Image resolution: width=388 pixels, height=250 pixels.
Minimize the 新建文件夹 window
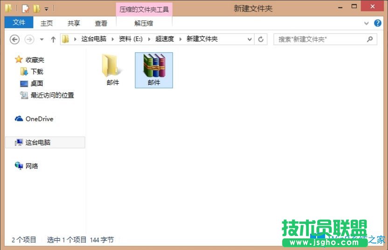coord(340,7)
